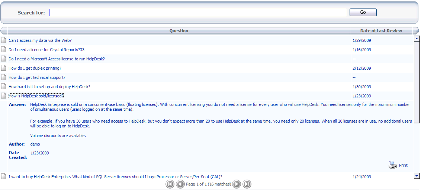Click document icon beside duplex printing question
Image resolution: width=421 pixels, height=190 pixels.
[3, 68]
